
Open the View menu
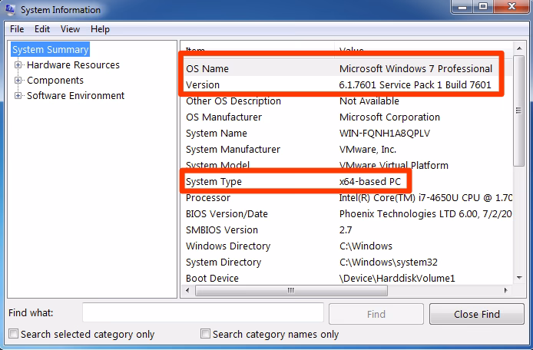click(x=71, y=29)
